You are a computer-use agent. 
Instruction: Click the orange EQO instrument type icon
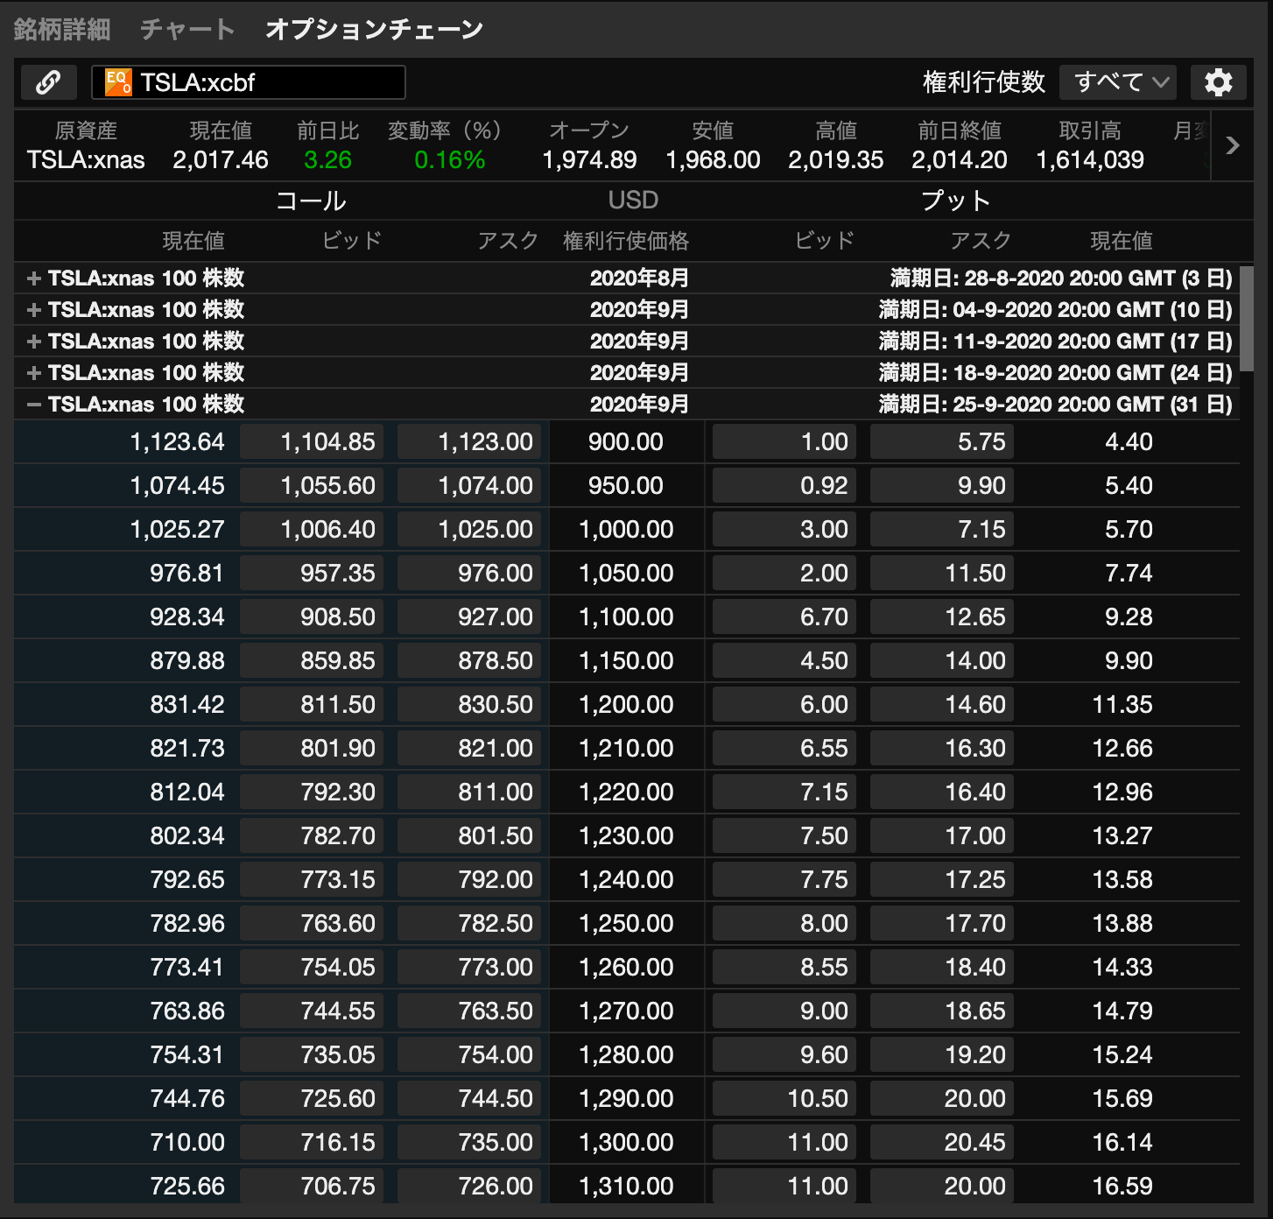[118, 82]
